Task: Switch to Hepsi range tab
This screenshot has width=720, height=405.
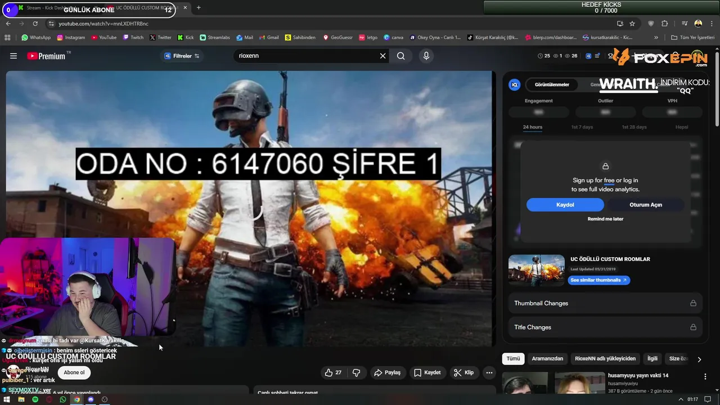Action: click(682, 127)
